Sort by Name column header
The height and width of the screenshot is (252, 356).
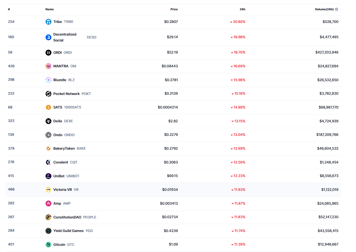(49, 9)
